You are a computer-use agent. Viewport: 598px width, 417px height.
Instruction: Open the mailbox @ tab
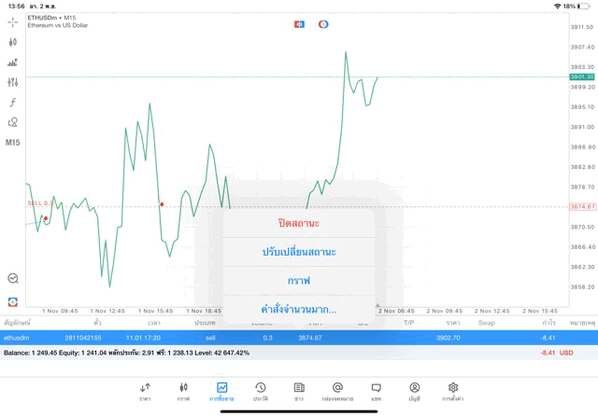(x=337, y=390)
